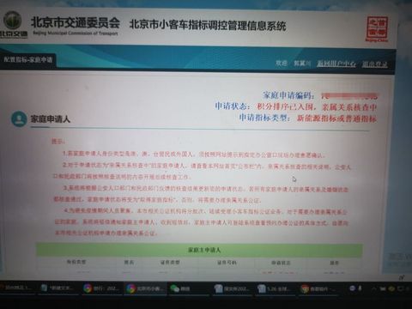Click the Beijing Transport Commission logo
This screenshot has width=412, height=309.
click(13, 24)
